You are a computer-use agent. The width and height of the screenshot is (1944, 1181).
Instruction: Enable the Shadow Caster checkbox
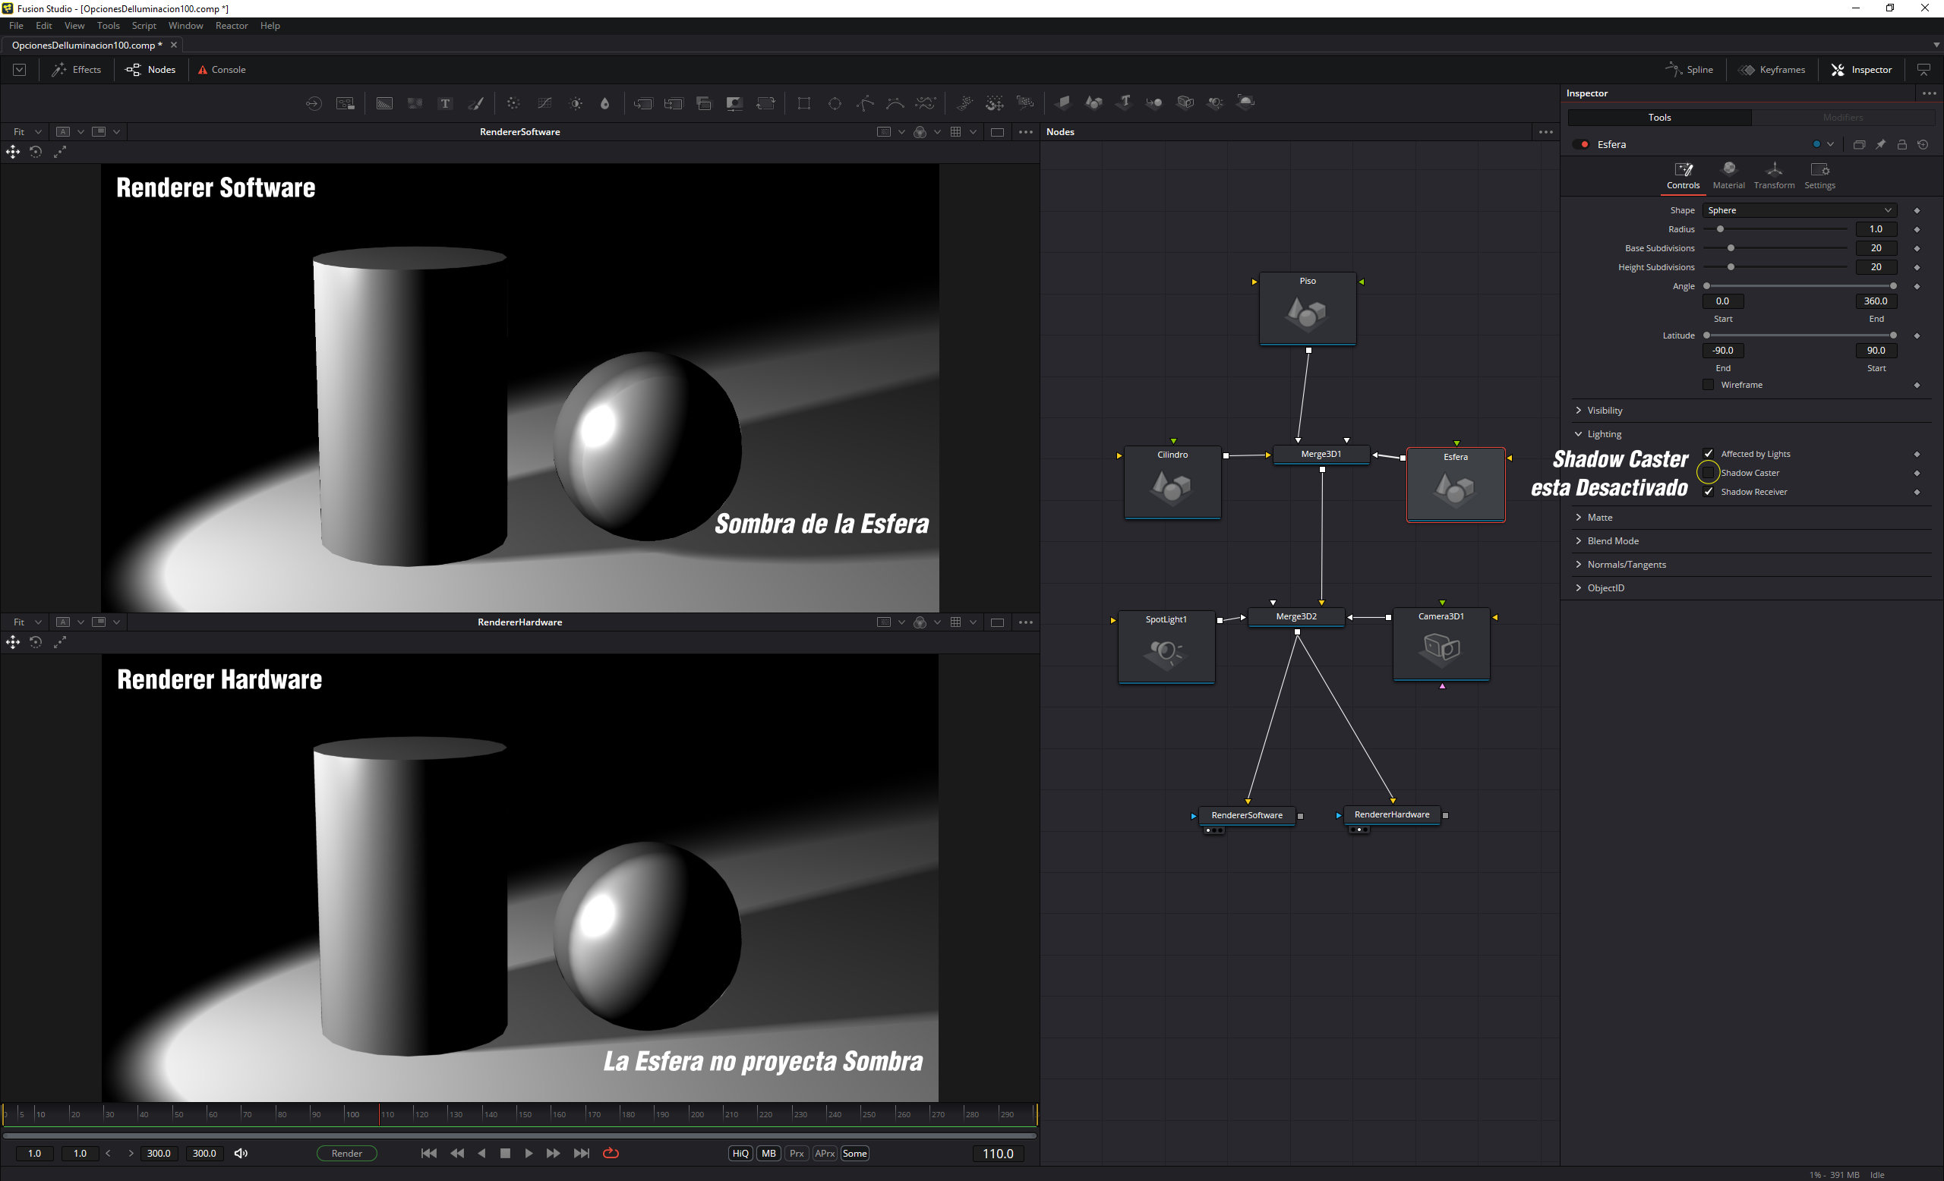click(1708, 472)
